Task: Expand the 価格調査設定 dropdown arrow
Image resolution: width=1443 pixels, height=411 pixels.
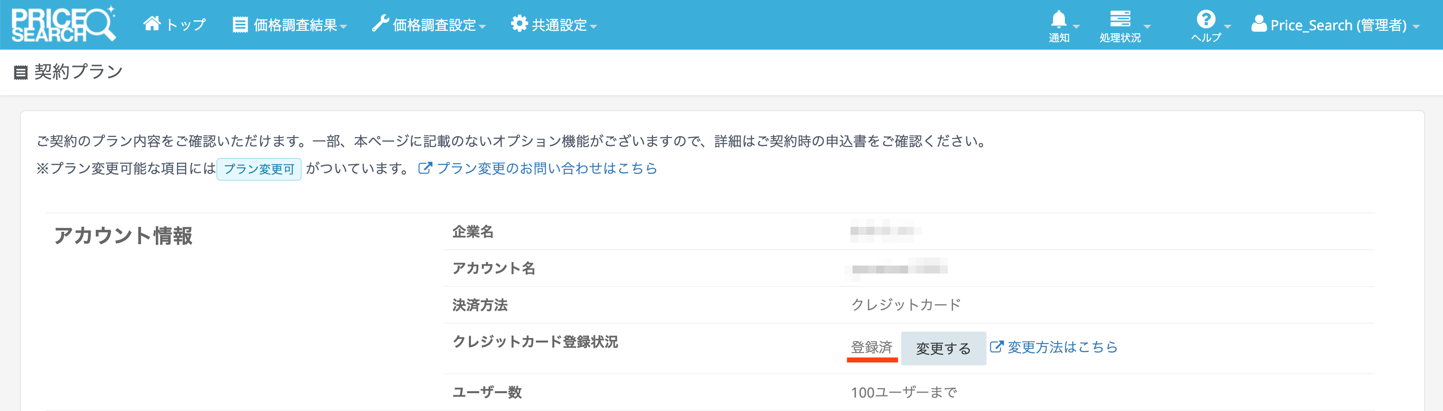Action: tap(482, 27)
